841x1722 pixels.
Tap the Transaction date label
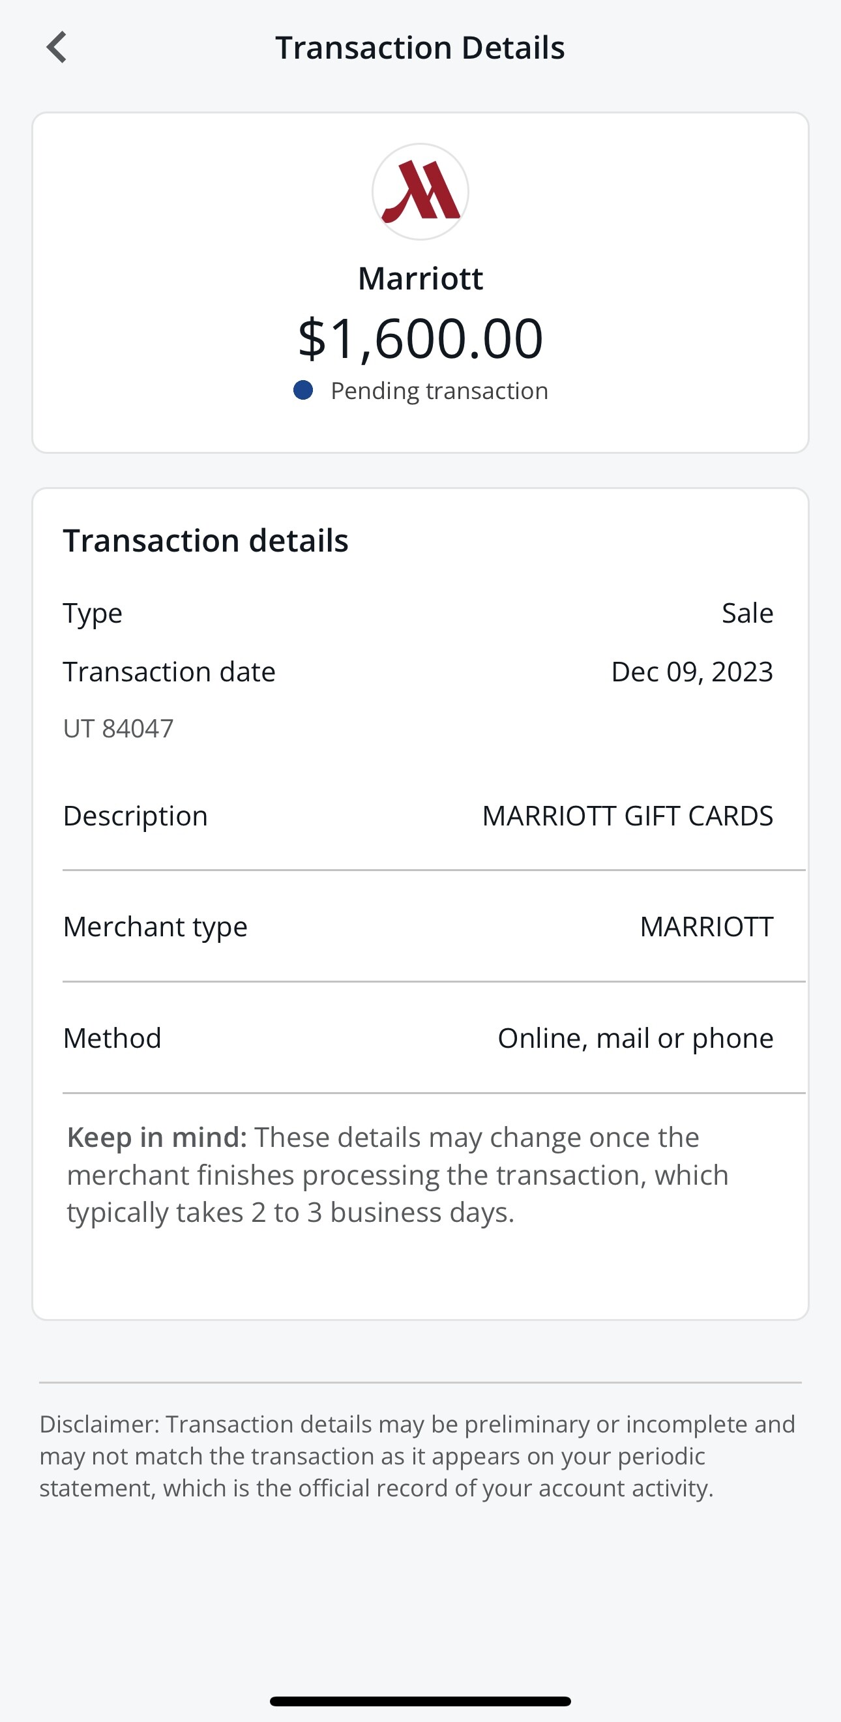169,672
